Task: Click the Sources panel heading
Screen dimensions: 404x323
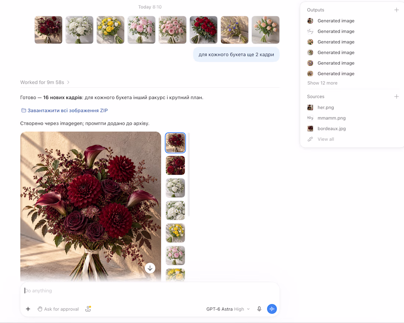Action: 315,97
